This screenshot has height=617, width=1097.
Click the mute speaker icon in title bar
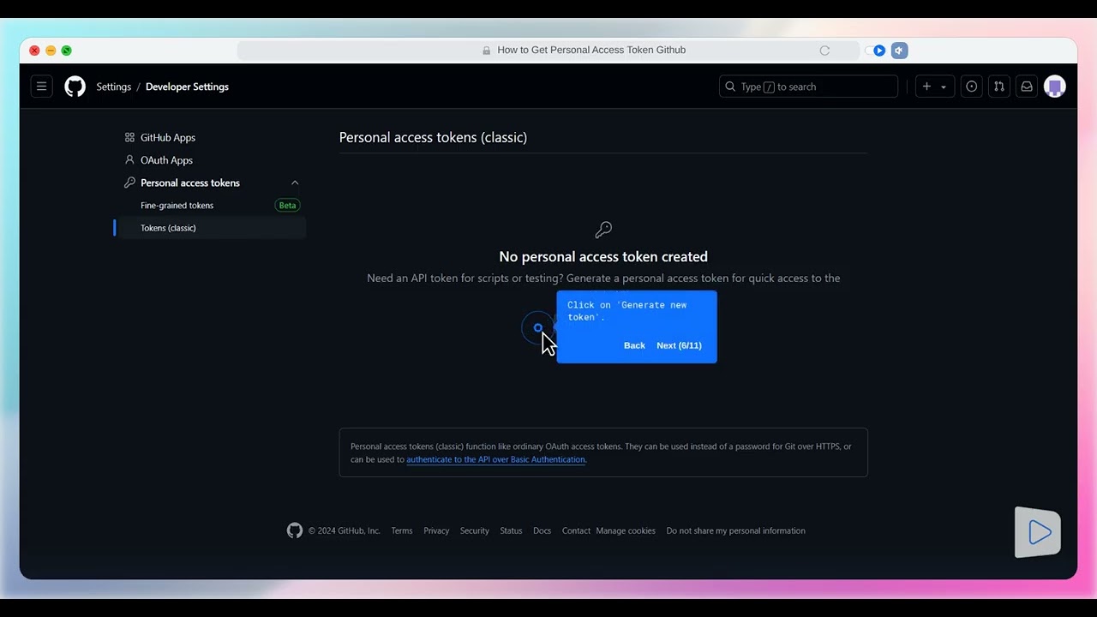tap(899, 51)
